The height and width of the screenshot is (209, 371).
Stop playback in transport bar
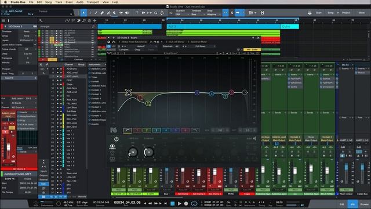pyautogui.click(x=173, y=204)
